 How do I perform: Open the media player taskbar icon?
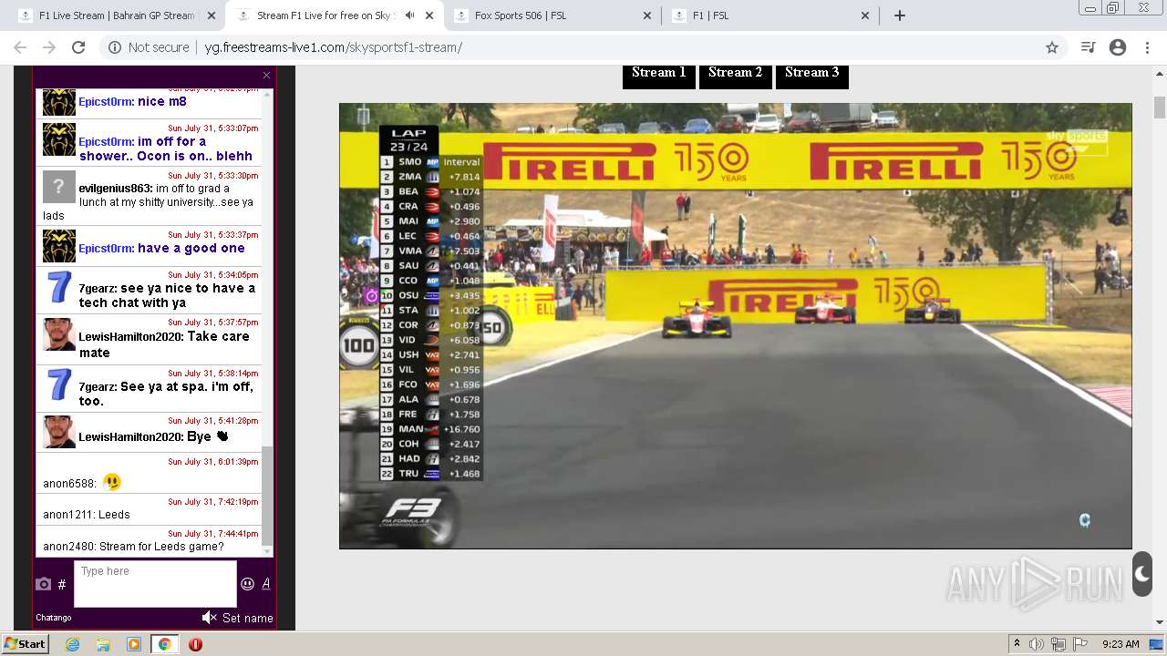[134, 644]
